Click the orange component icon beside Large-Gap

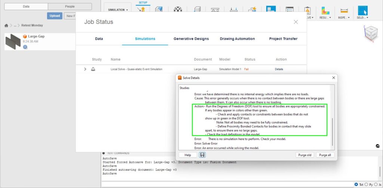[25, 36]
